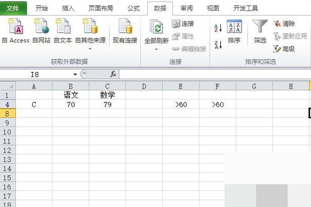Select column F header

[x=217, y=86]
